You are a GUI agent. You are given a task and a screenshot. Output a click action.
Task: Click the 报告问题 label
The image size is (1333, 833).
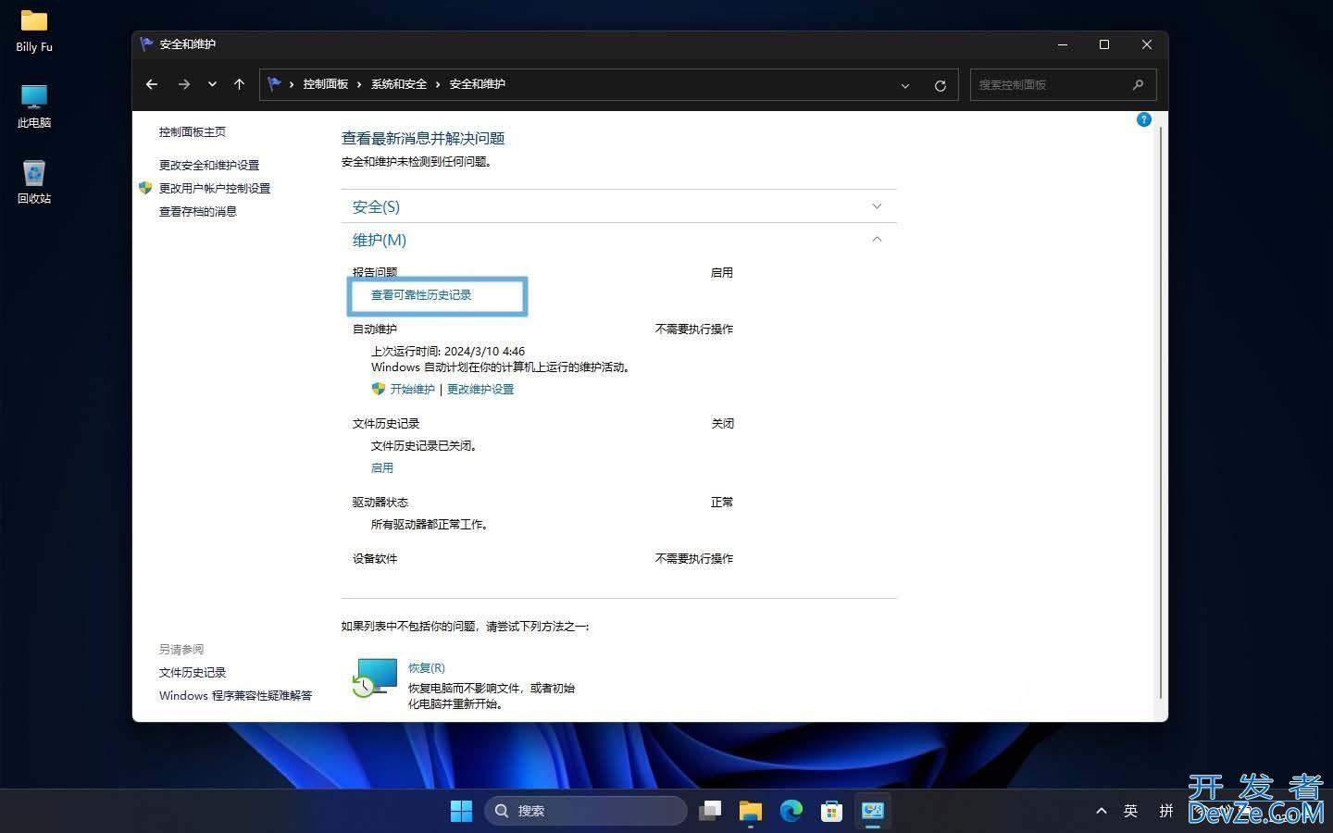click(375, 272)
